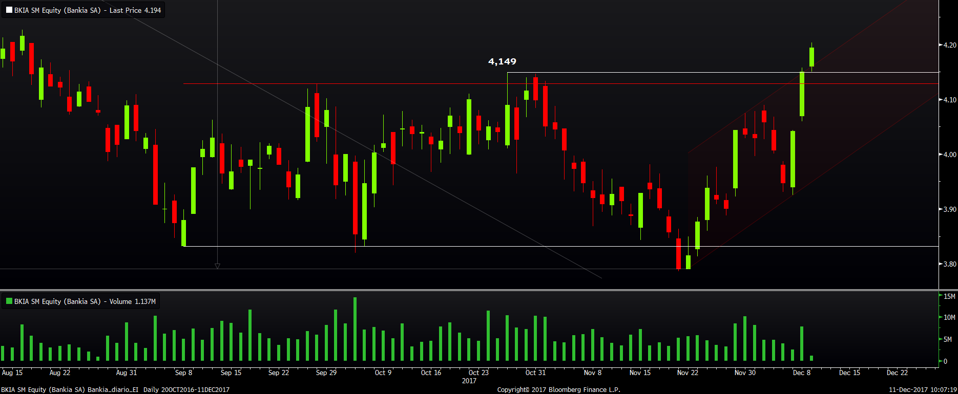
Task: Click the 'Oct 9' date label
Action: (383, 373)
